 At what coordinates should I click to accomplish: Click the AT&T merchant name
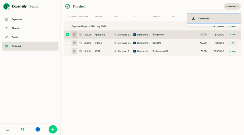click(97, 51)
